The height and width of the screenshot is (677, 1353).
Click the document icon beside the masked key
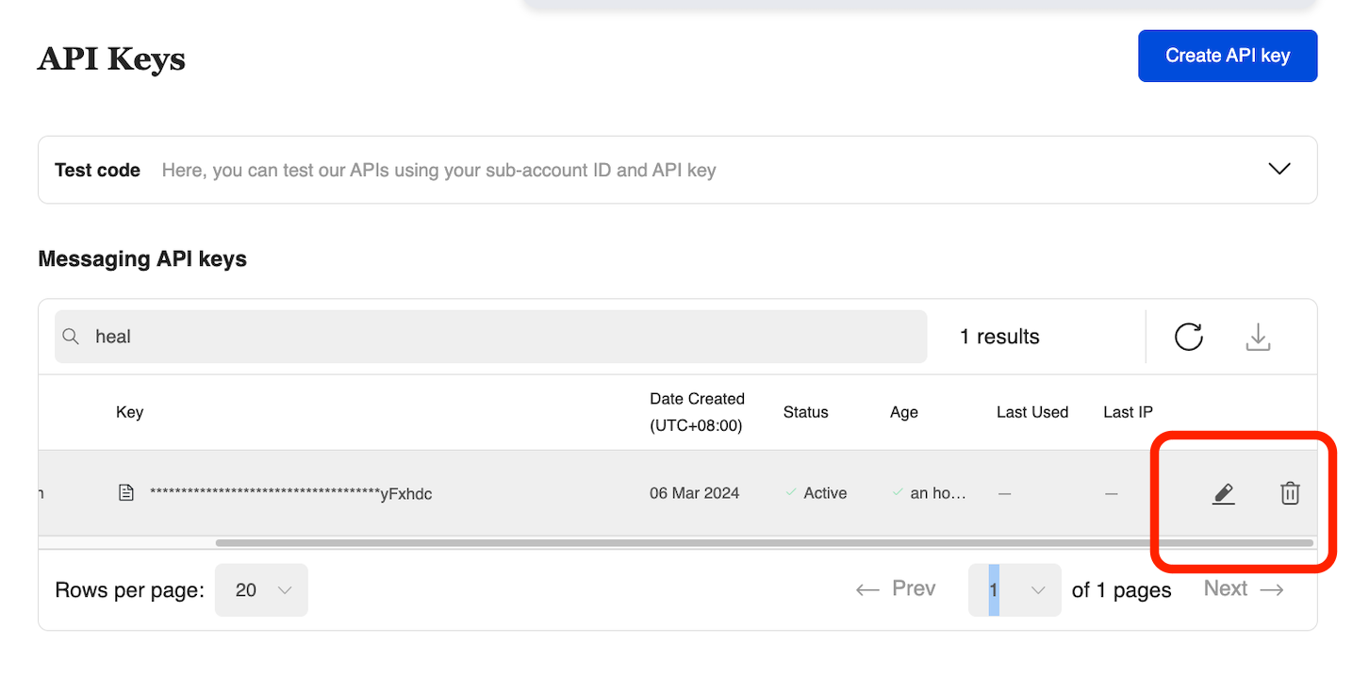(126, 493)
